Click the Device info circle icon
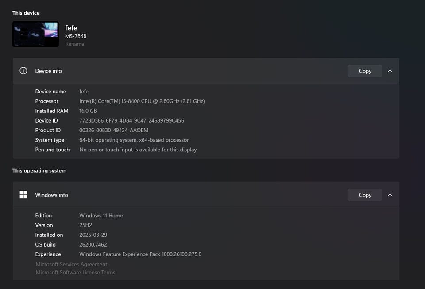 coord(23,71)
